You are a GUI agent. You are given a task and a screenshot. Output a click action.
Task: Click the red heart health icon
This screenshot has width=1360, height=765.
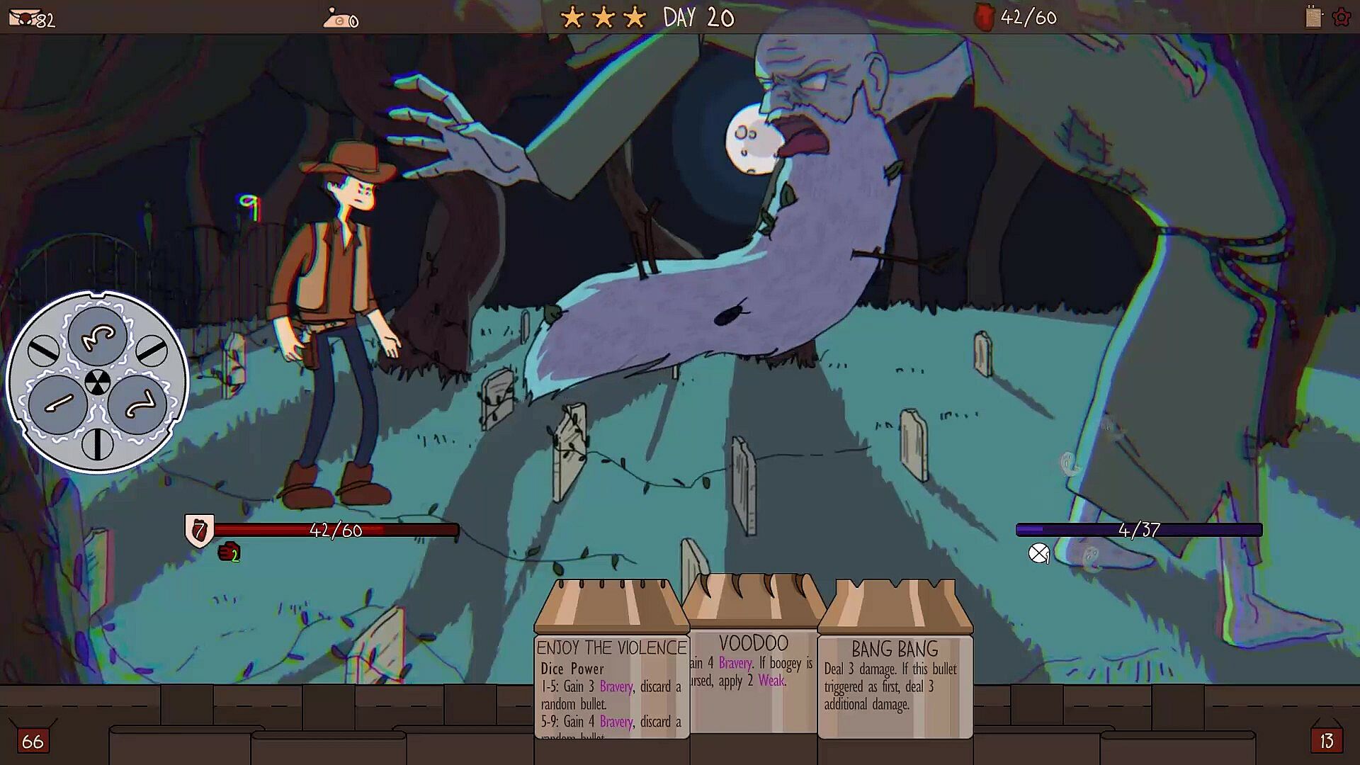[985, 18]
